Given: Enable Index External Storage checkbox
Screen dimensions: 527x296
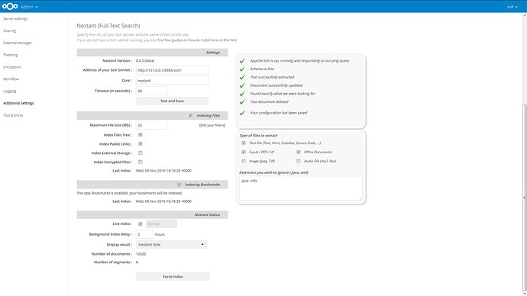Looking at the screenshot, I should click(x=141, y=153).
